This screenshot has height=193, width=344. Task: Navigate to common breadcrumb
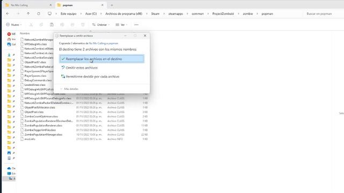(x=198, y=13)
